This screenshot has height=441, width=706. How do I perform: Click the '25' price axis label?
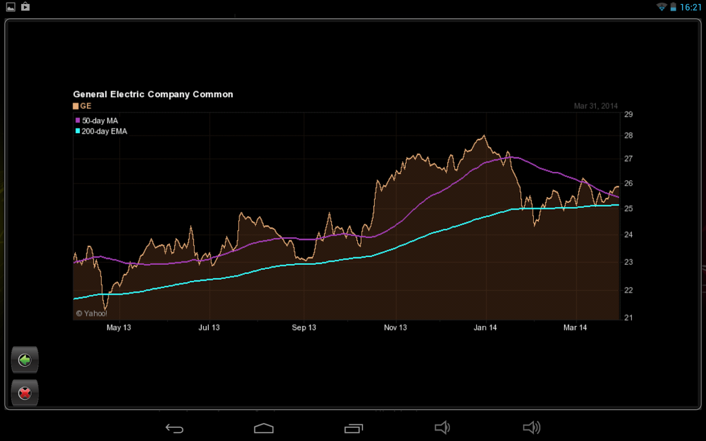[629, 208]
